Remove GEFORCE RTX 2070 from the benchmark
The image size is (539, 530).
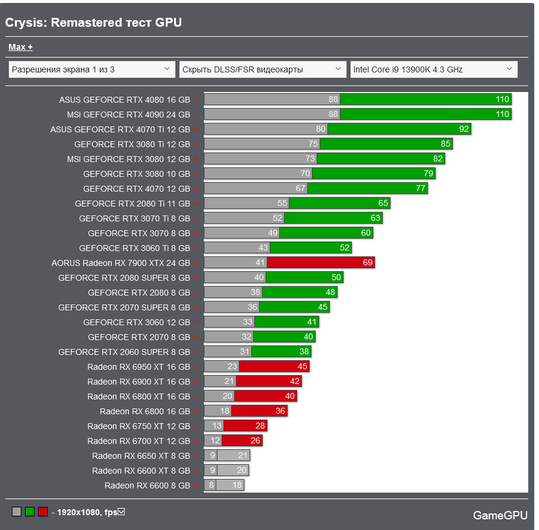click(195, 337)
